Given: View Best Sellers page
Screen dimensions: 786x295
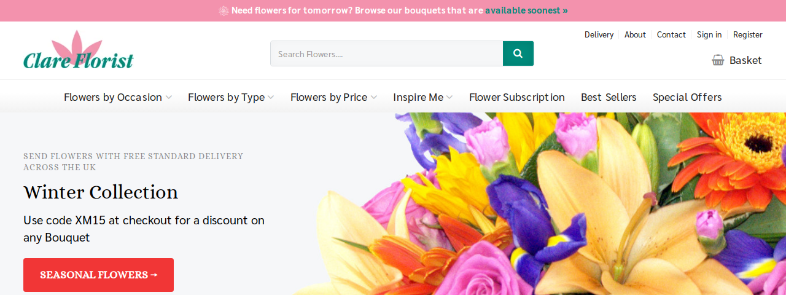Looking at the screenshot, I should (609, 97).
